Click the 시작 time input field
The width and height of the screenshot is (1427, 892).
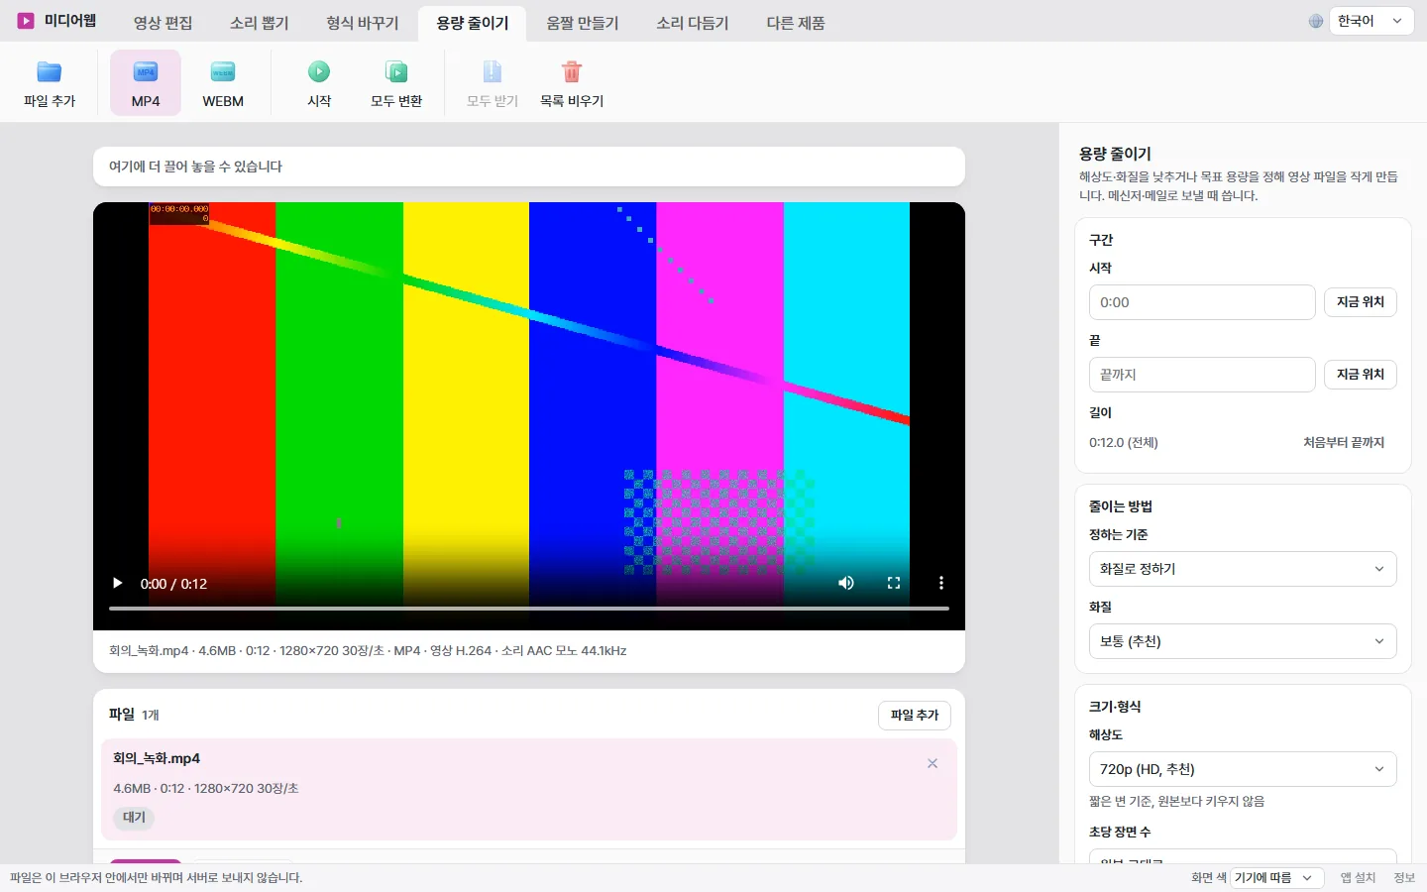pyautogui.click(x=1202, y=302)
